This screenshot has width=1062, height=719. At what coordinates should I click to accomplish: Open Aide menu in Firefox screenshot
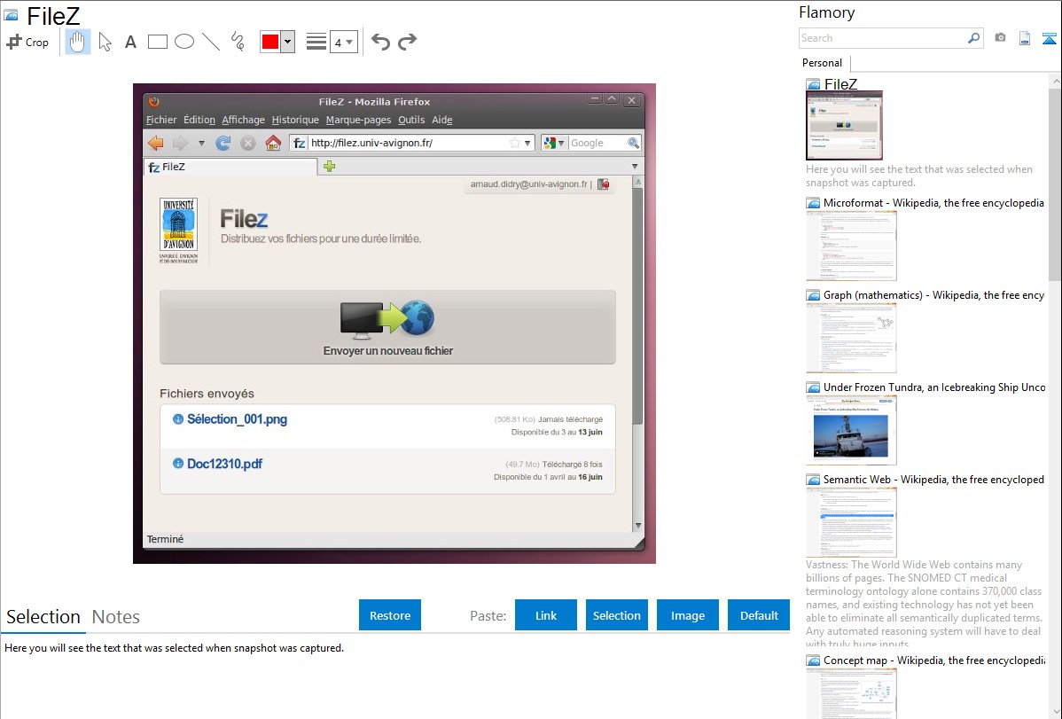pos(442,120)
